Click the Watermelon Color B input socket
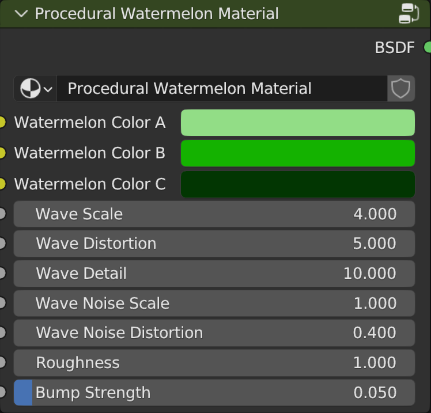Viewport: 431px width, 413px height. [x=2, y=153]
